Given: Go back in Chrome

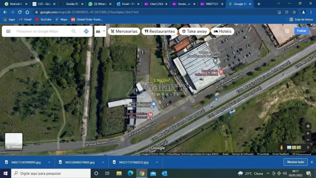Looking at the screenshot, I should tap(5, 12).
